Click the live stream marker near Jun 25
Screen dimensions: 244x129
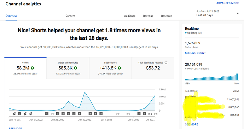[x=52, y=114]
